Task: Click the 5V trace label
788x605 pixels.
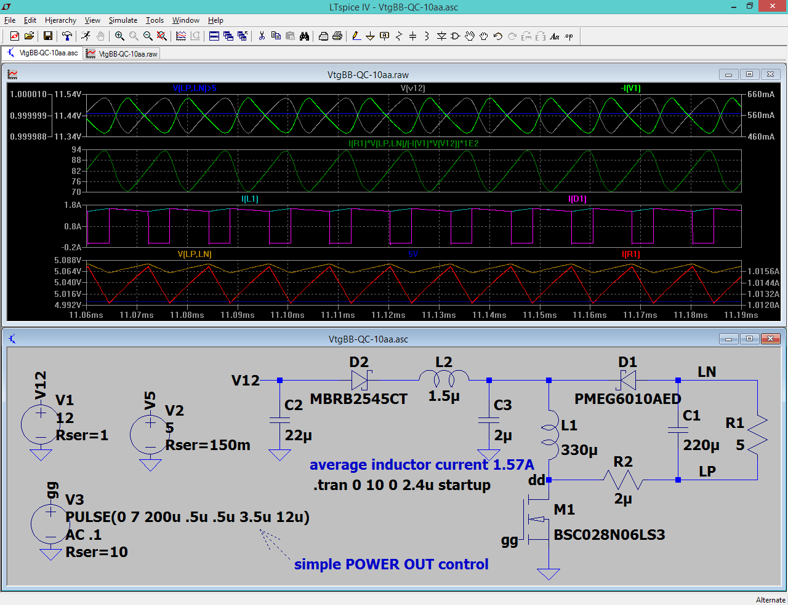Action: pyautogui.click(x=413, y=254)
